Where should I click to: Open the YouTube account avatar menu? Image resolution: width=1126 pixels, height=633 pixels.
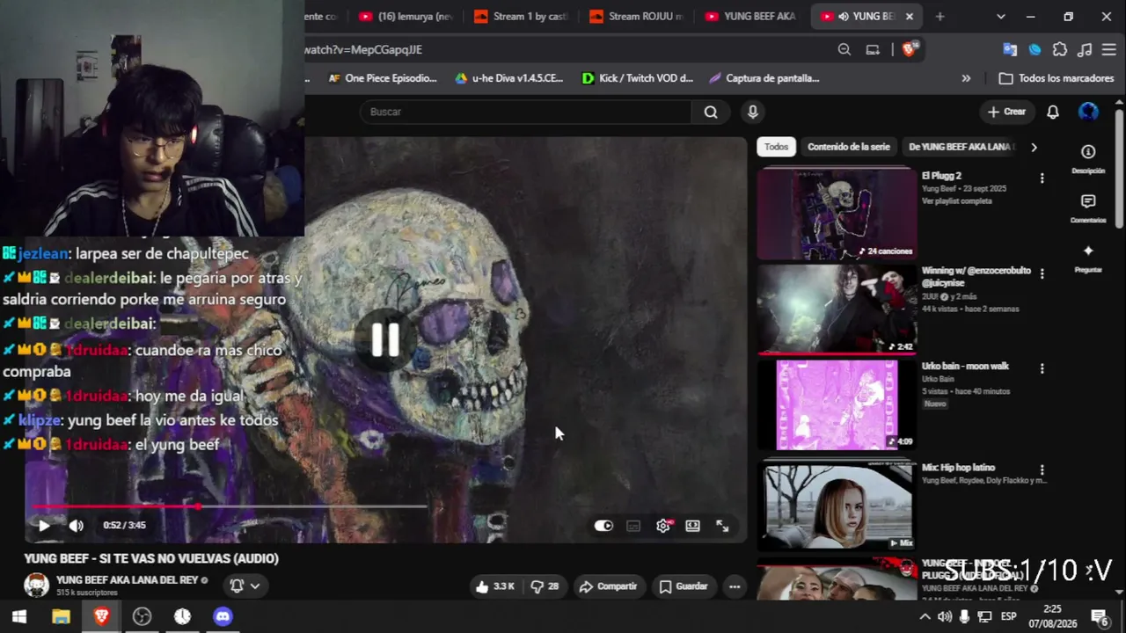(1089, 112)
